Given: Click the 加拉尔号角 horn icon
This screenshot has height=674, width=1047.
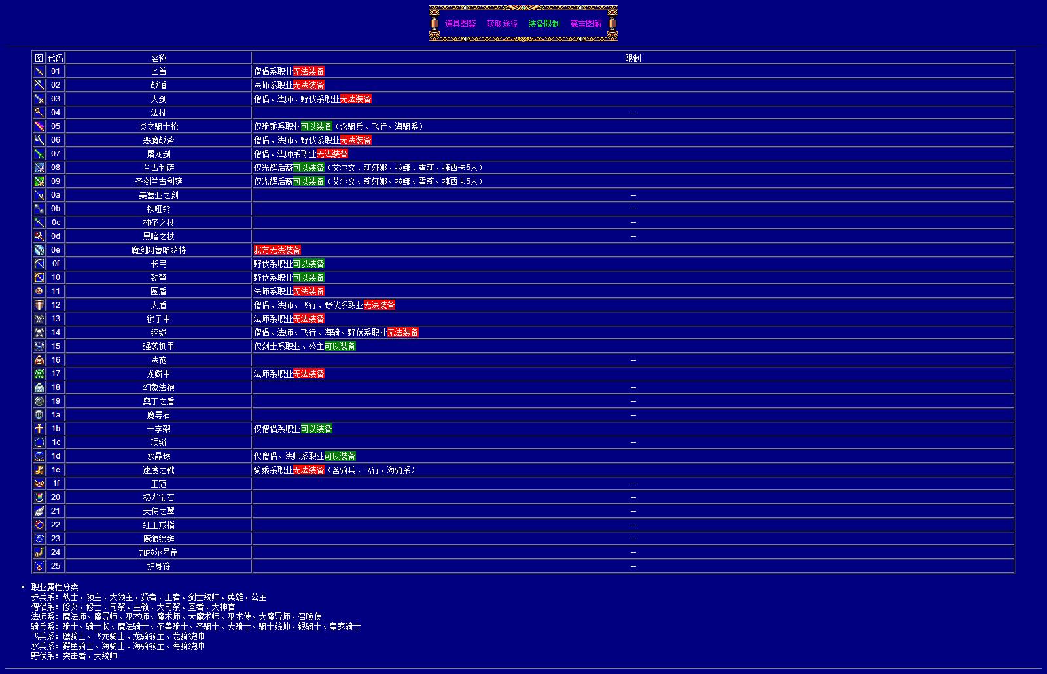Looking at the screenshot, I should click(39, 552).
